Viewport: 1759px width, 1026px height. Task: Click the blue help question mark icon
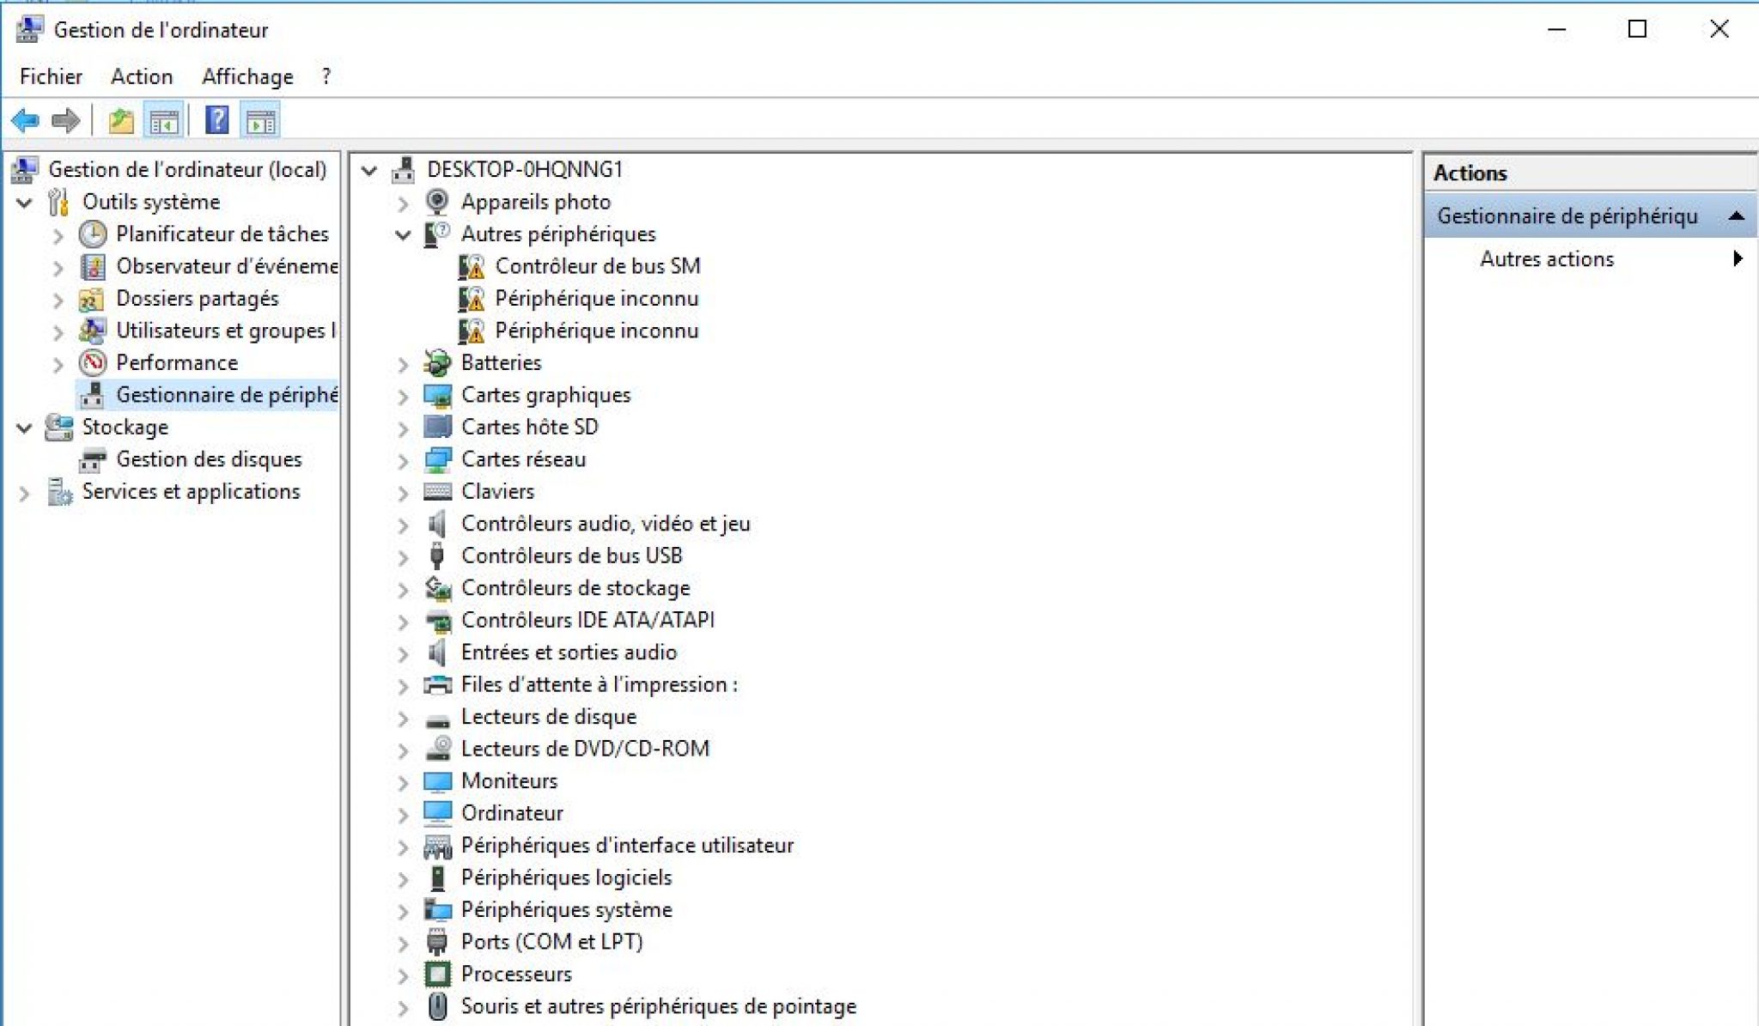click(217, 121)
